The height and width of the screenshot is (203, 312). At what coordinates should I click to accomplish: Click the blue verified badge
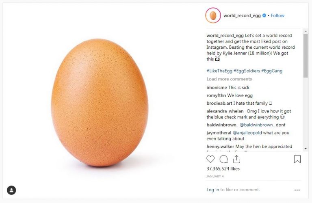coord(264,15)
